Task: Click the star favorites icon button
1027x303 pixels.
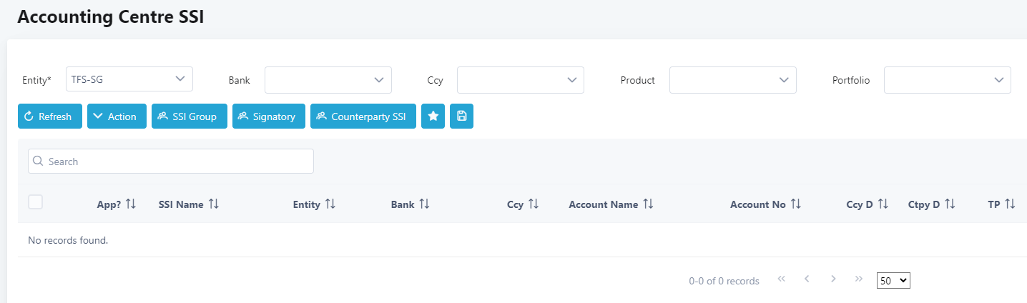Action: 433,116
